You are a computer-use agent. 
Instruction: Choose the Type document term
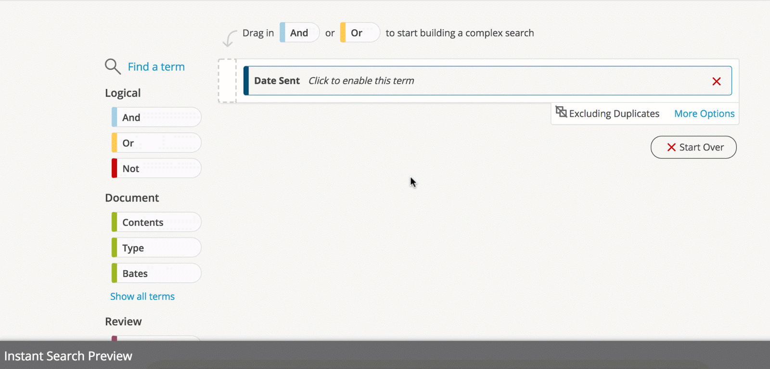tap(156, 247)
